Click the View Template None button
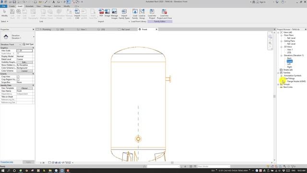This screenshot has width=307, height=173. point(24,88)
